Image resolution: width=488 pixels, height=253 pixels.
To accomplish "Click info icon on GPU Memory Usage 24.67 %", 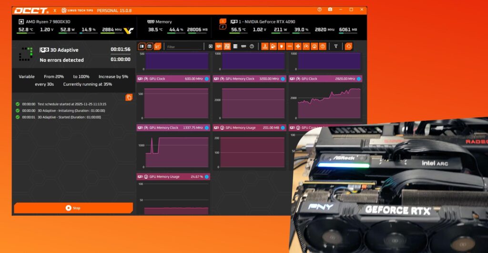I will [x=207, y=176].
